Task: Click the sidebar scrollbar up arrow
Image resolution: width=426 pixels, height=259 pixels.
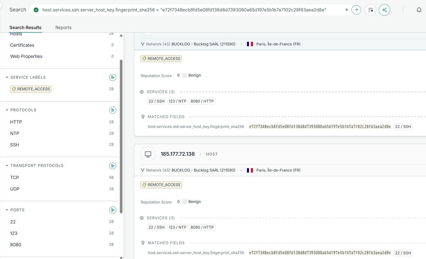Action: click(121, 36)
